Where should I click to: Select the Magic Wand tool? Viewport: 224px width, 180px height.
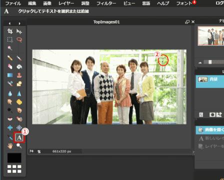click(10, 48)
